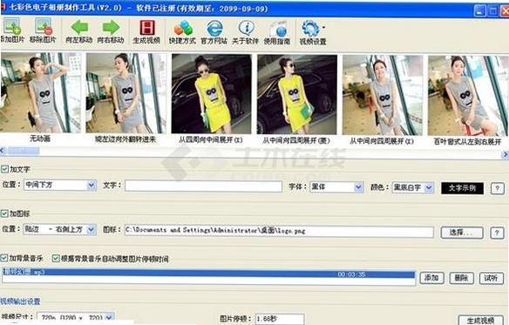Click the black 文字示例 preview swatch

pyautogui.click(x=462, y=188)
